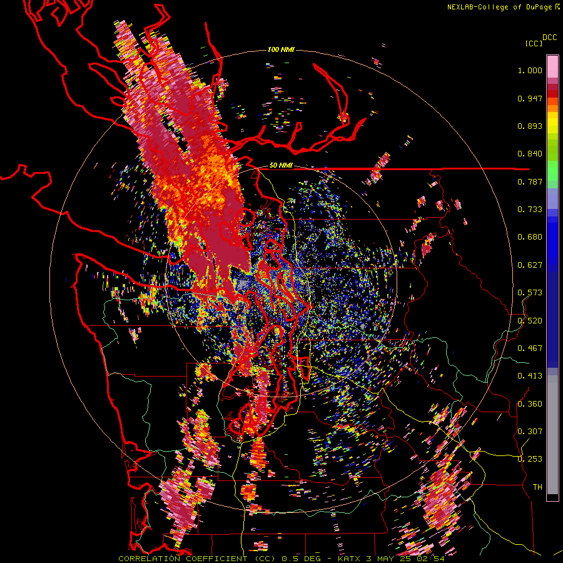
Task: Click the "DCC" label above the color scale
Action: [550, 38]
